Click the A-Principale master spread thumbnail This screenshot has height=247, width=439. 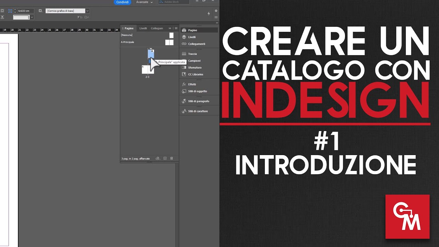pyautogui.click(x=169, y=42)
